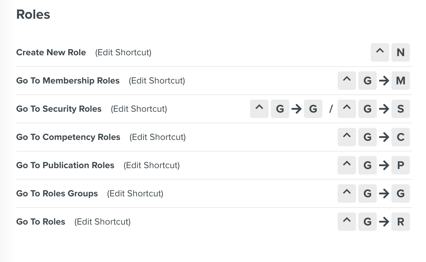Image resolution: width=426 pixels, height=262 pixels.
Task: Click Edit Shortcut for Go To Roles
Action: 102,222
